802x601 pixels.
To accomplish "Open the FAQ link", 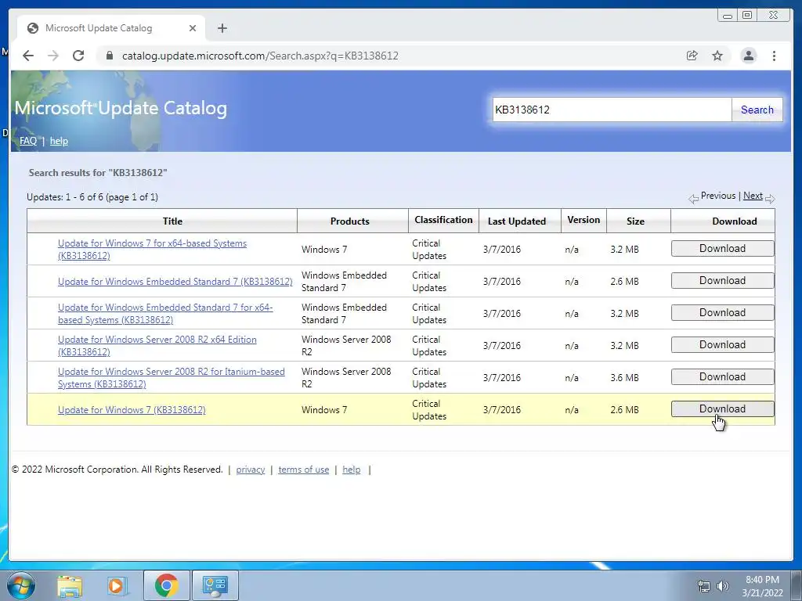I will [28, 141].
